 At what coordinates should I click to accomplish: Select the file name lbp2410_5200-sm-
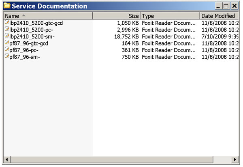pyautogui.click(x=32, y=36)
